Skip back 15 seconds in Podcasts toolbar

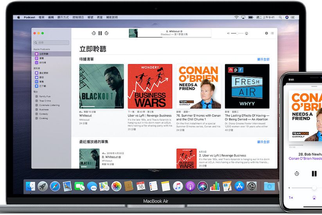click(x=94, y=33)
